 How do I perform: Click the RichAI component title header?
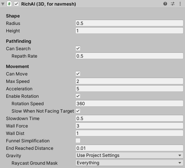click(x=48, y=4)
